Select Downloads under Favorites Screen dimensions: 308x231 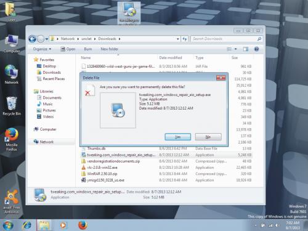click(x=52, y=72)
